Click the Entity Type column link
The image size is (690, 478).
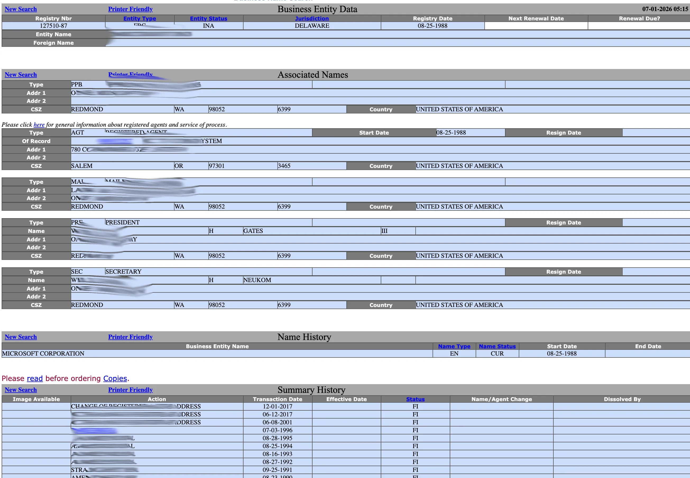tap(140, 18)
